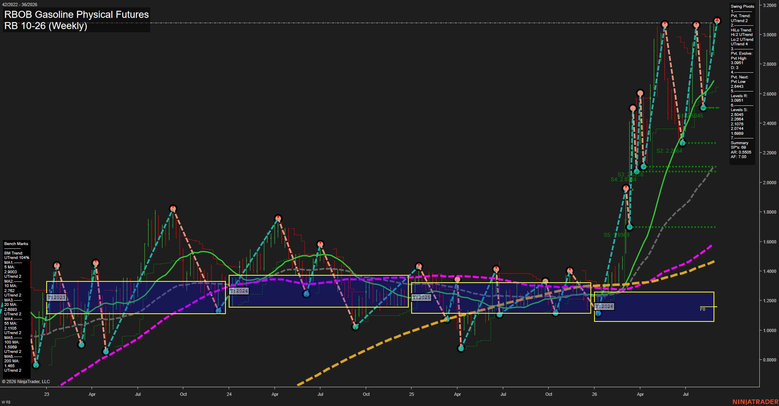Click the S2: 2.2664 support label

pyautogui.click(x=669, y=151)
